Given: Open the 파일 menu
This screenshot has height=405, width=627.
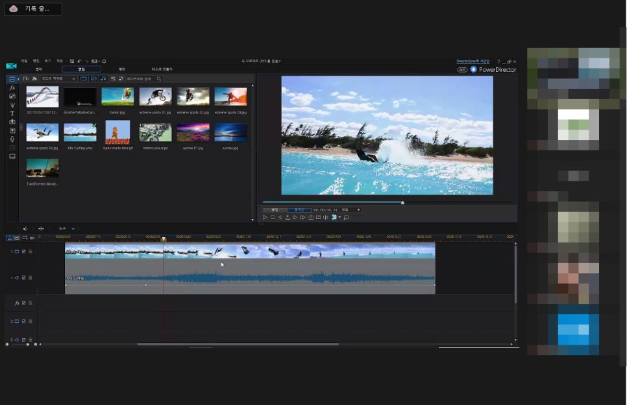Looking at the screenshot, I should click(25, 61).
